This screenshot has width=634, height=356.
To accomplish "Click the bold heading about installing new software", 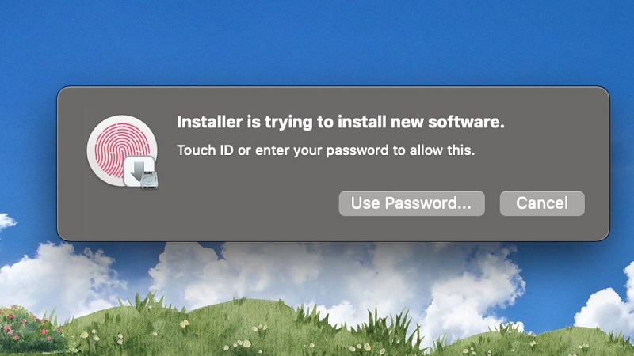I will 341,122.
